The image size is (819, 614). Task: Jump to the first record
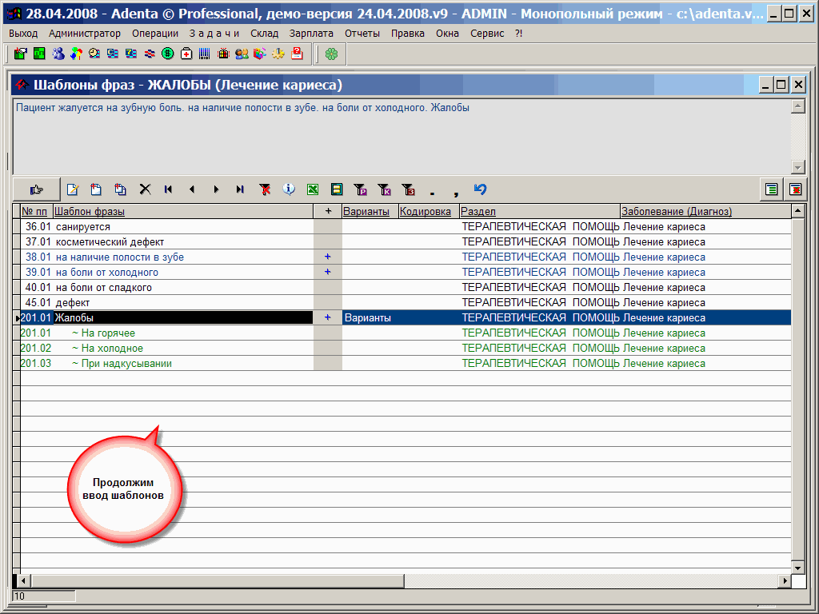tap(168, 189)
